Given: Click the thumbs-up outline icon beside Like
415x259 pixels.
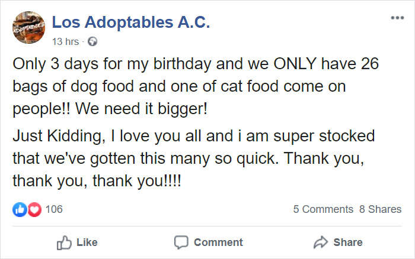Looking at the screenshot, I should (x=63, y=242).
